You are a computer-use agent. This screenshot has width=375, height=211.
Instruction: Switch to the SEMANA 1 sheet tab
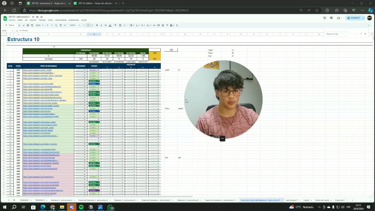tap(25, 200)
